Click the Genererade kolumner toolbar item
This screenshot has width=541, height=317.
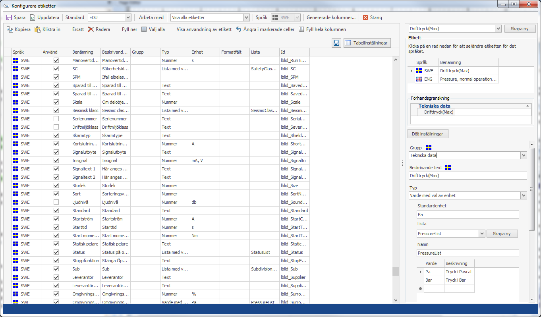click(x=331, y=17)
